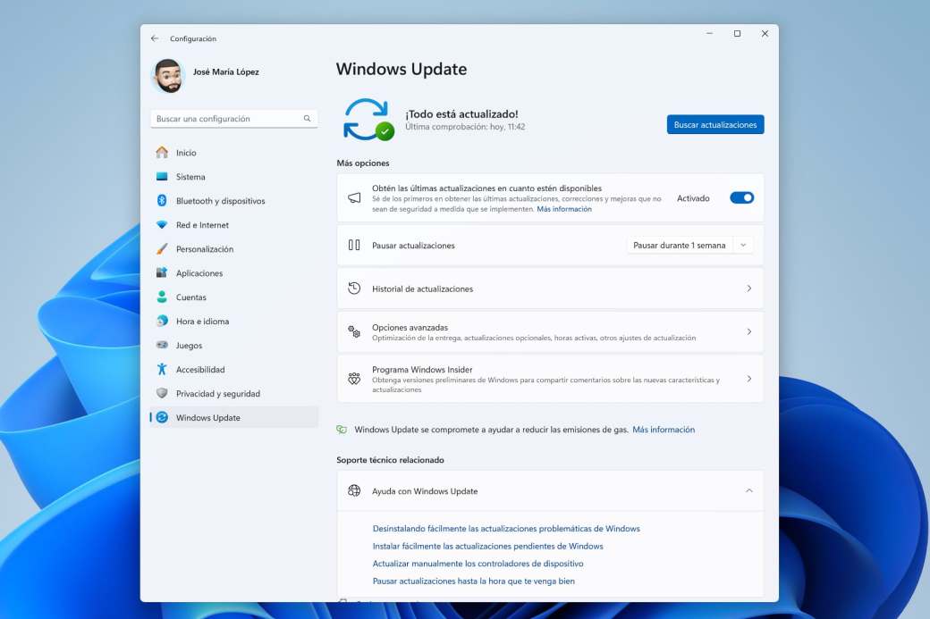Screen dimensions: 930x619
Task: Open link to manually update device drivers
Action: tap(479, 563)
